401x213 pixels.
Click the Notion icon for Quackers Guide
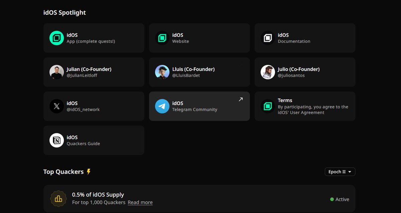[56, 140]
